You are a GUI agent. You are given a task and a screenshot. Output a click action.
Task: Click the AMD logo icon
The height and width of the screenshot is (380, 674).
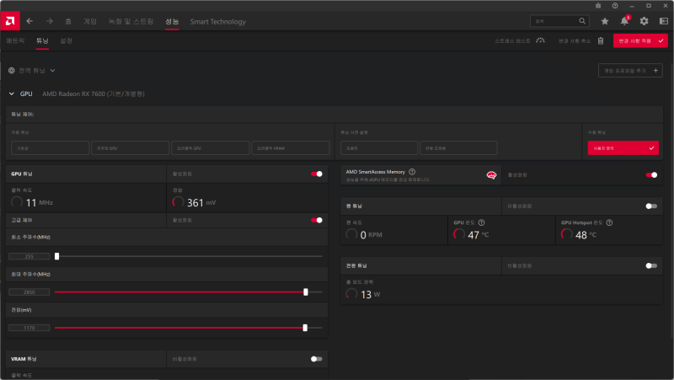10,21
